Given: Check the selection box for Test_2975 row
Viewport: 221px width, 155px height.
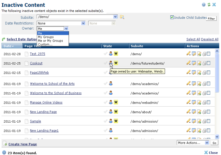Looking at the screenshot, I should point(208,53).
